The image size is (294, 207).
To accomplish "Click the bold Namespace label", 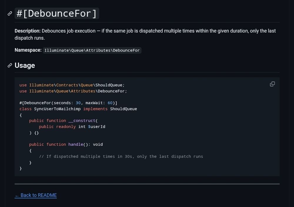I will tap(28, 50).
